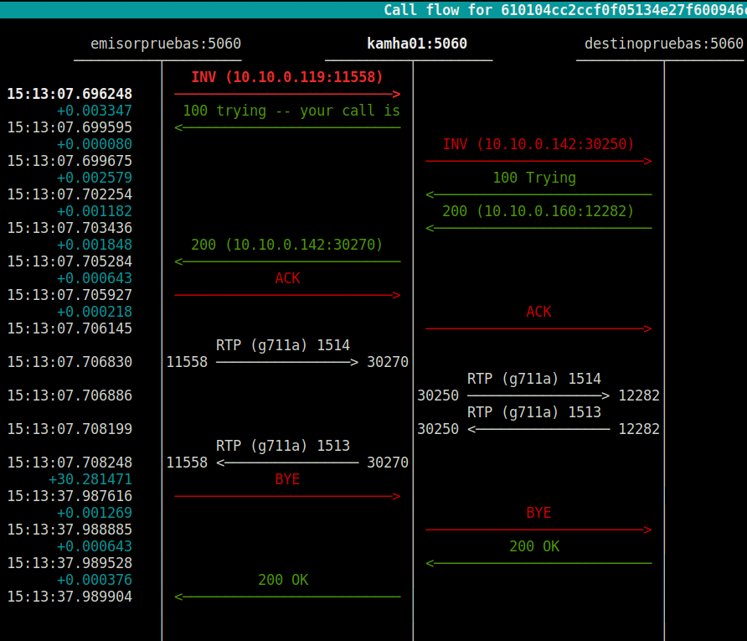Image resolution: width=747 pixels, height=641 pixels.
Task: Select the emisorpruebas:5060 column header
Action: point(166,44)
